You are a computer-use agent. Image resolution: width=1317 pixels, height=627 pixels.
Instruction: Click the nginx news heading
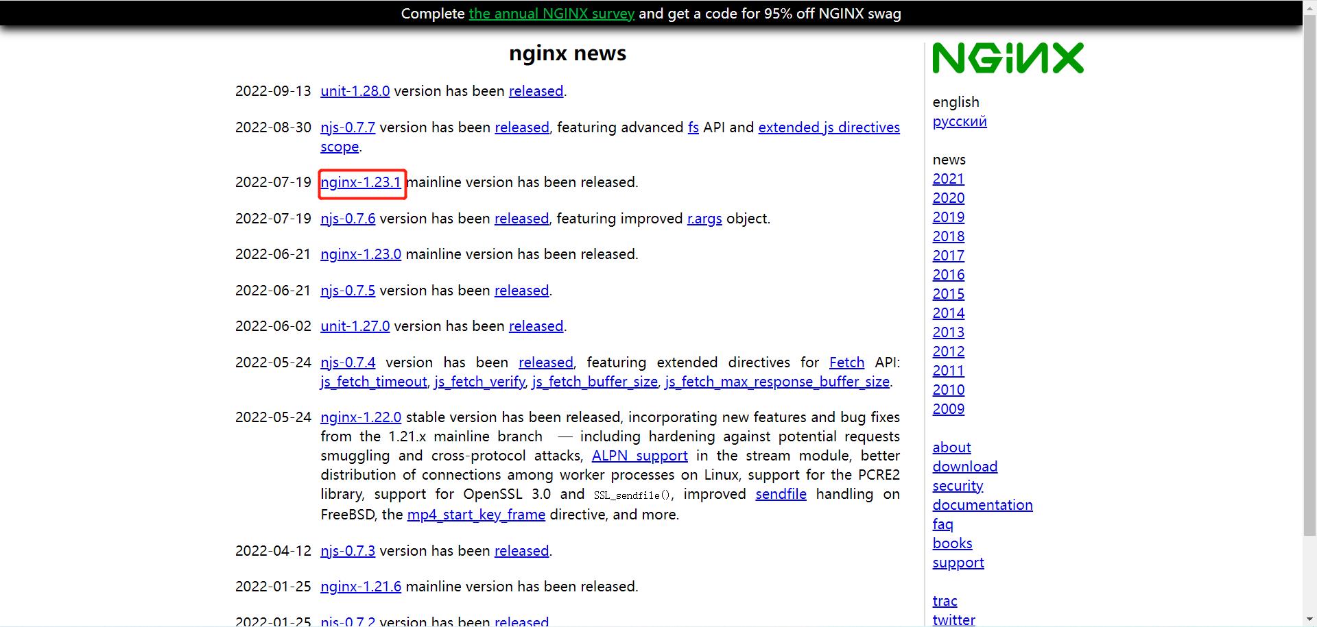[x=568, y=53]
